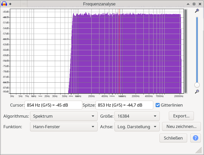Viewport: 204px width, 155px height.
Task: Toggle the Gitterlinien checkbox
Action: 158,105
